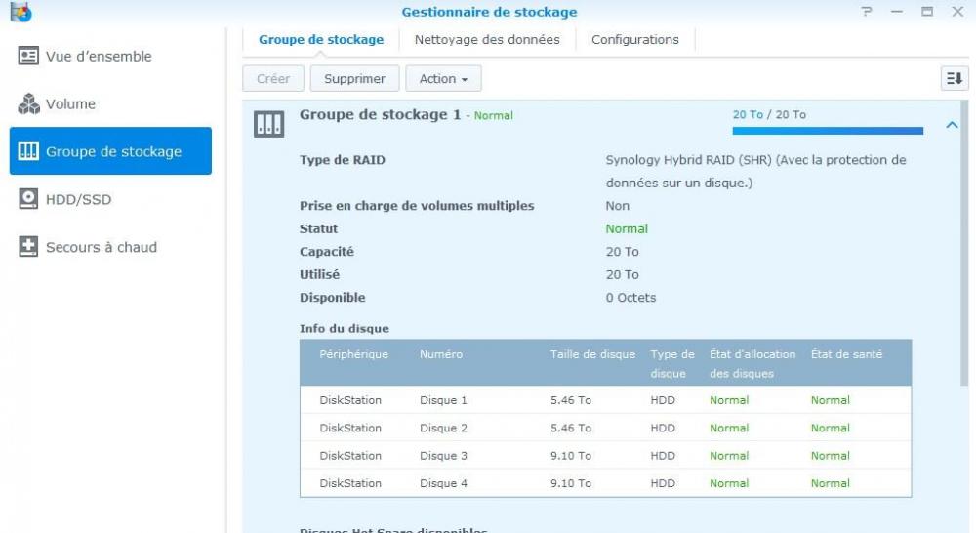Click Disque 4 health status Normal

(x=831, y=483)
